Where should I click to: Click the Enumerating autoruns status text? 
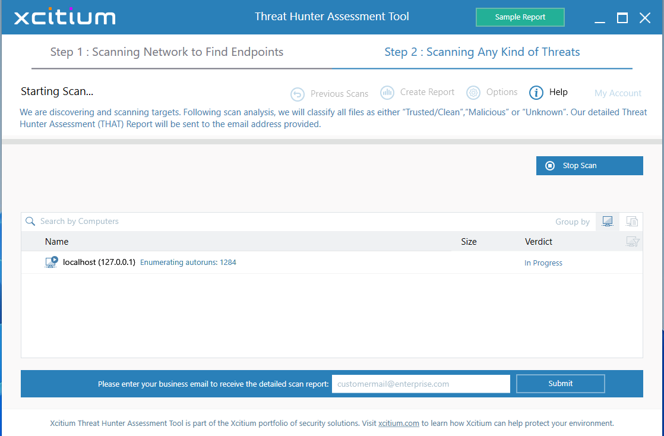coord(188,263)
